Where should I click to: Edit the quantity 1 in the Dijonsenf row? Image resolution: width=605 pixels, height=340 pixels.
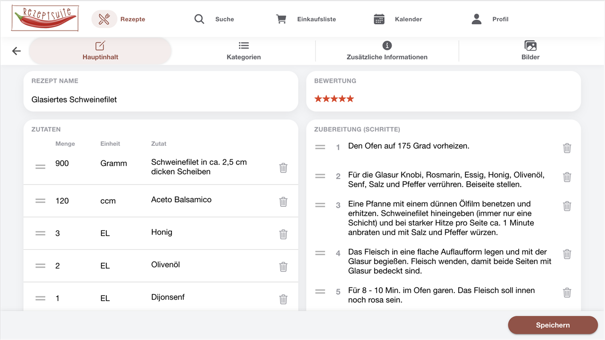tap(57, 298)
